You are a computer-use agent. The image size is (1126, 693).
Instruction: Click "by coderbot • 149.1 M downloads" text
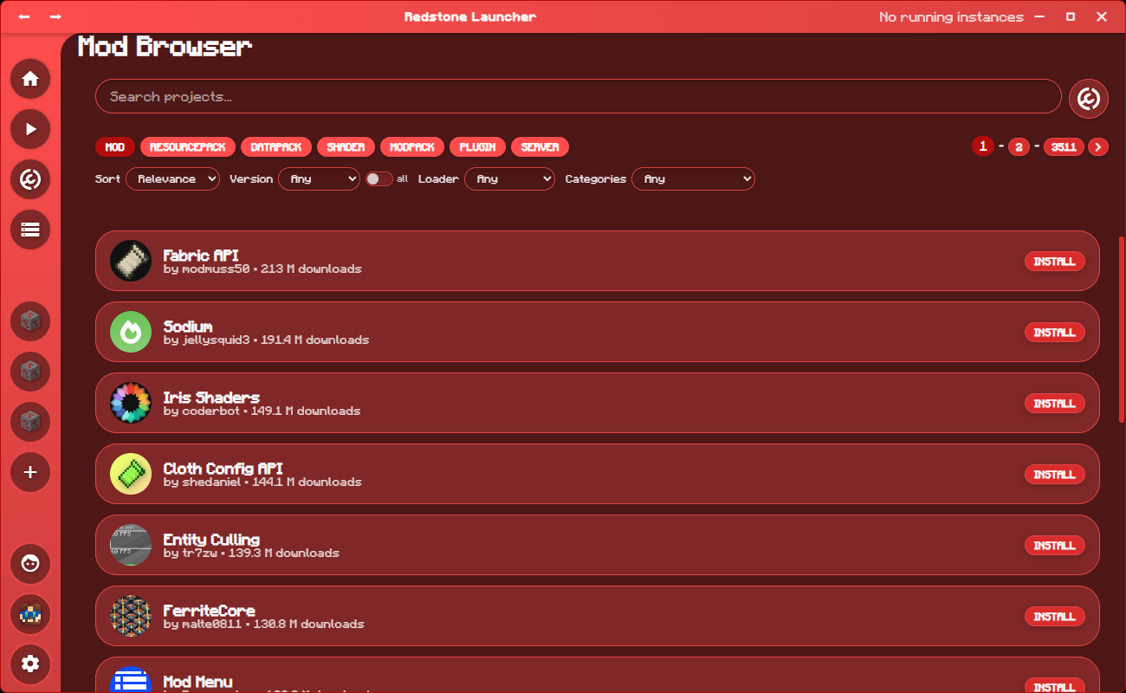coord(262,411)
